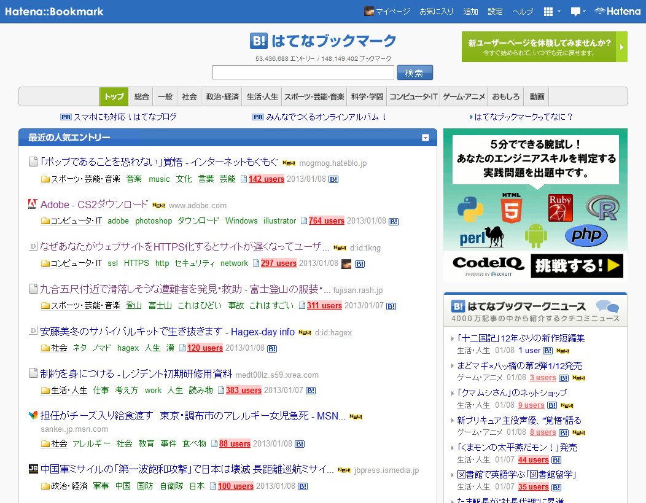This screenshot has height=503, width=646.
Task: Click B! bookmark icon next to 297 users
Action: 360,264
